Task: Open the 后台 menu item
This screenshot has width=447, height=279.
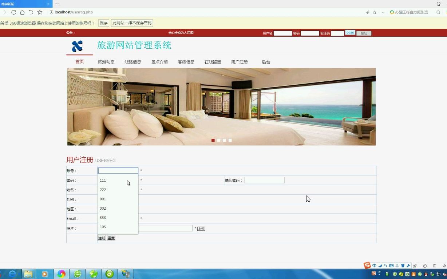Action: (266, 62)
